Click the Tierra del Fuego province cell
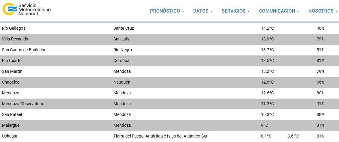 [160, 136]
